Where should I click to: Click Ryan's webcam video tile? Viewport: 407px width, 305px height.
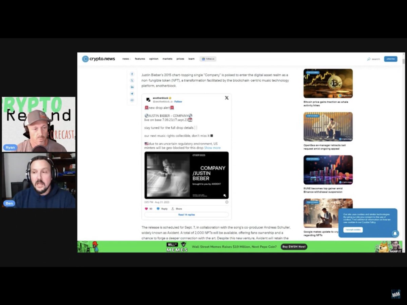pyautogui.click(x=39, y=124)
